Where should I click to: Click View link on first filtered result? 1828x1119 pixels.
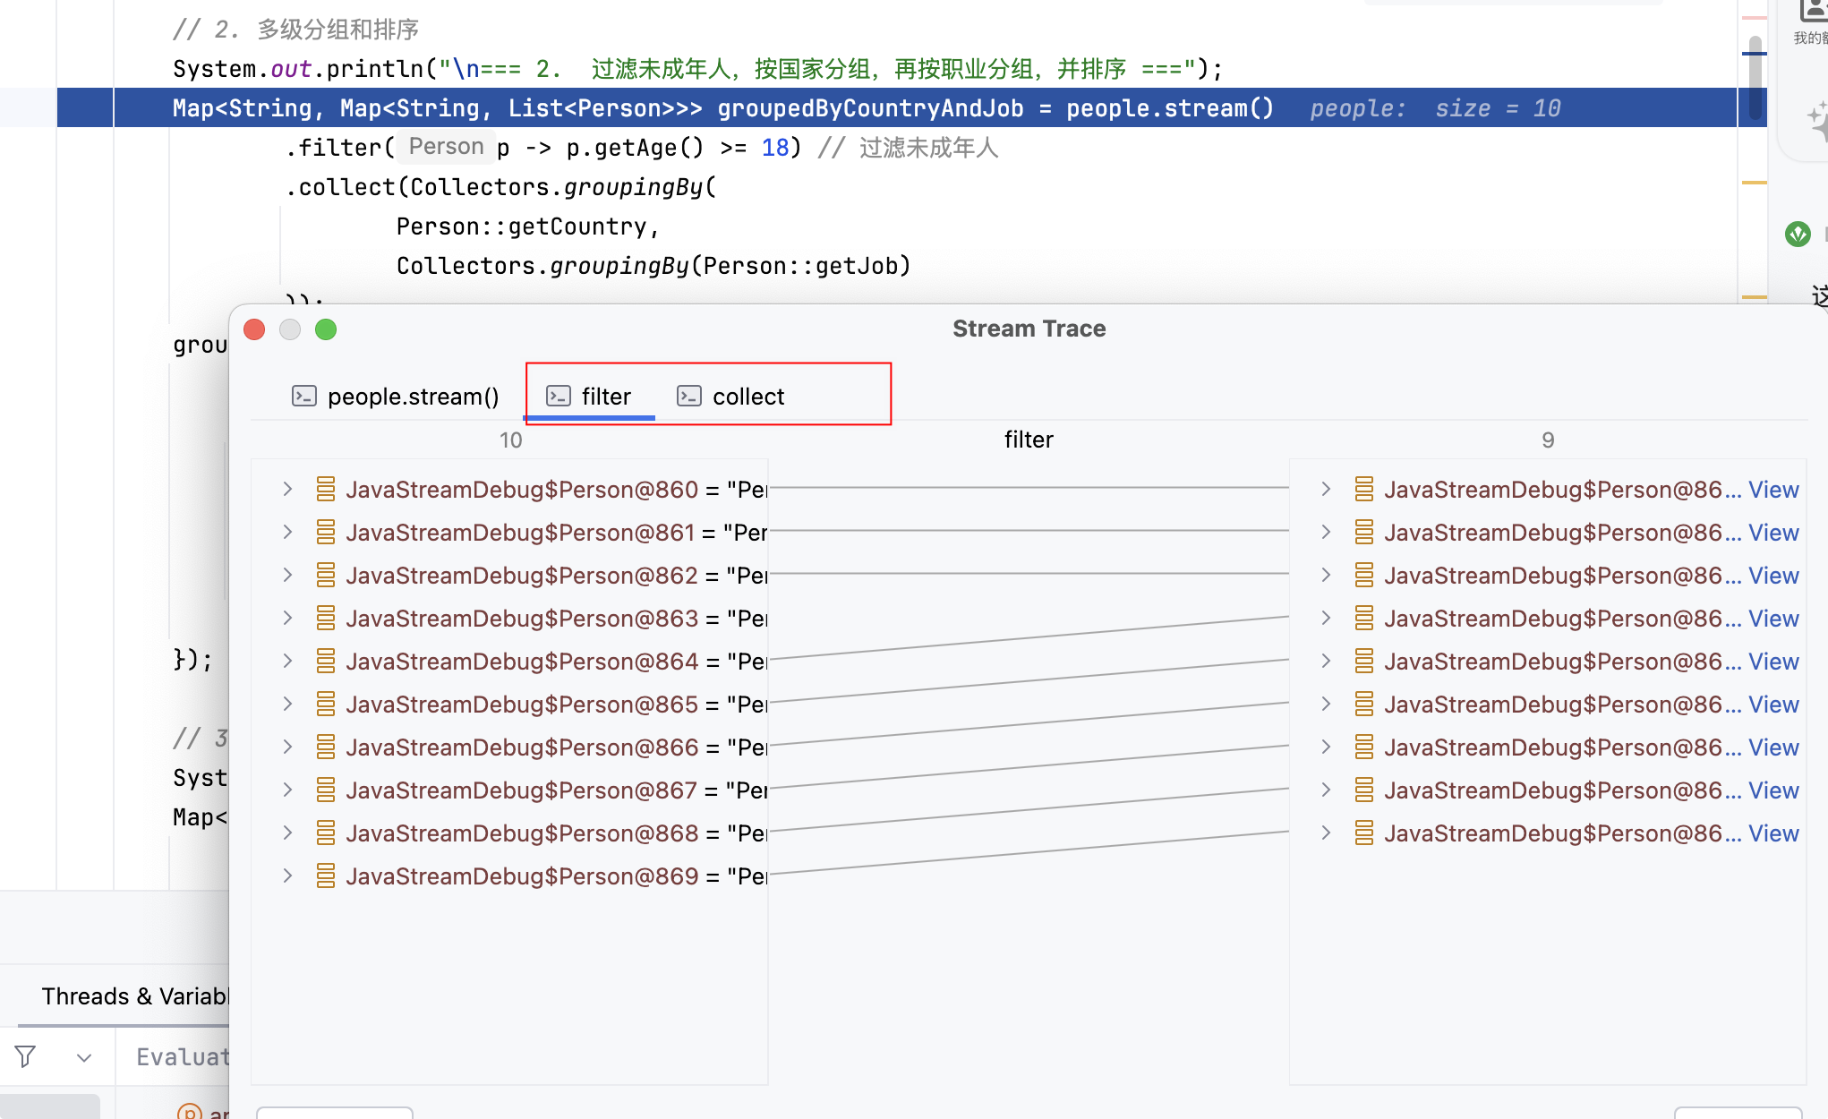(1772, 489)
